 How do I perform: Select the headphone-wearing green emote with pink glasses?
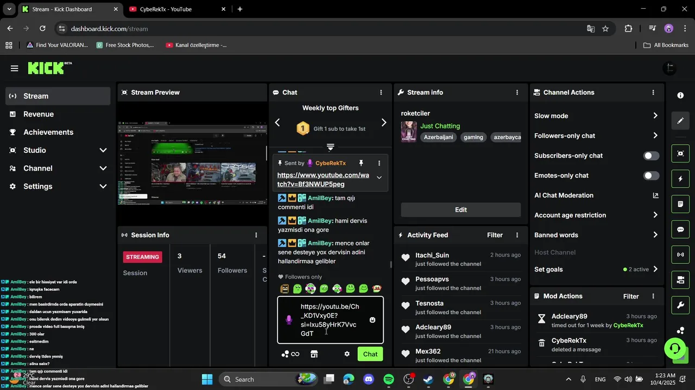tap(311, 289)
